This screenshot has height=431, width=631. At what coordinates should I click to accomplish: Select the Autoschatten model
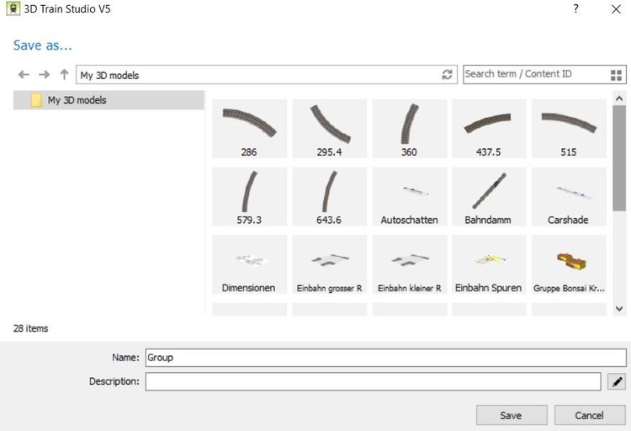(409, 197)
